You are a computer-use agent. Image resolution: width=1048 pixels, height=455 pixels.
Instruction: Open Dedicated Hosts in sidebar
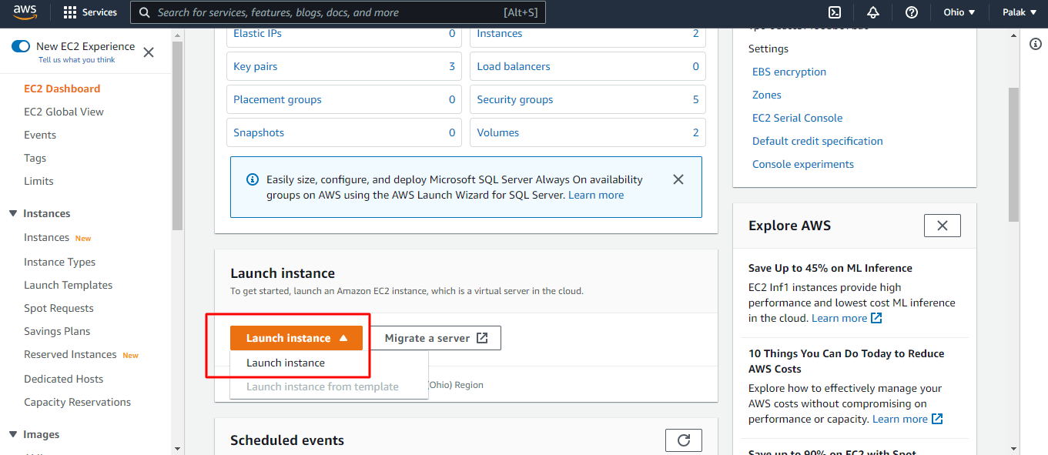point(64,379)
